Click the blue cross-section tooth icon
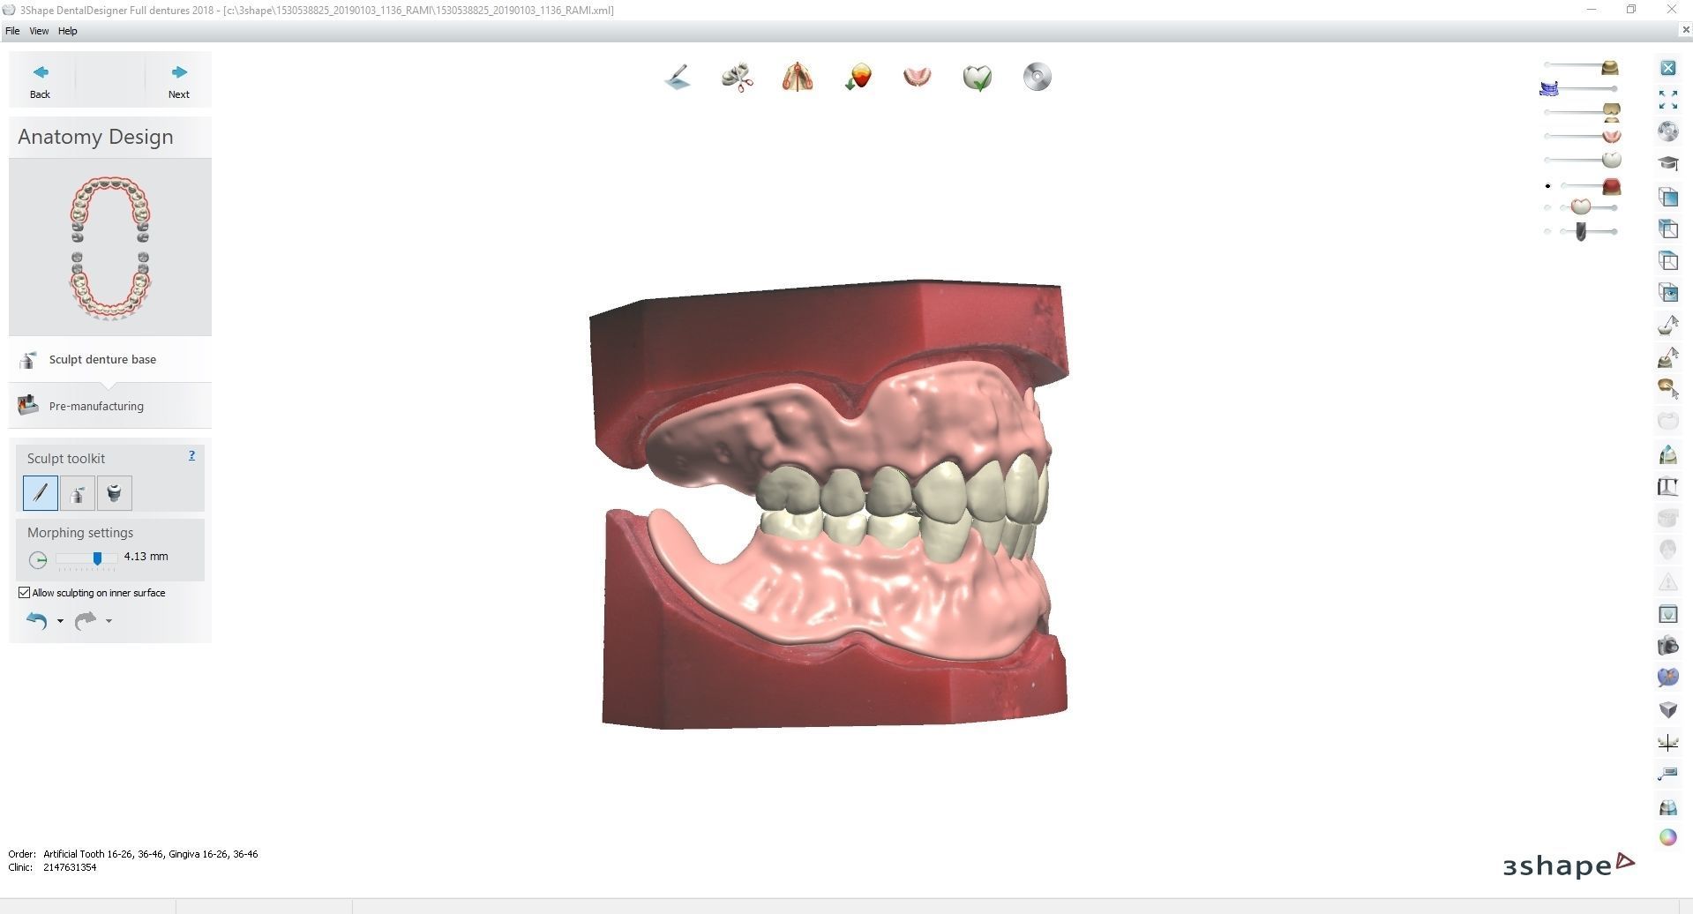This screenshot has width=1693, height=914. (x=1668, y=454)
